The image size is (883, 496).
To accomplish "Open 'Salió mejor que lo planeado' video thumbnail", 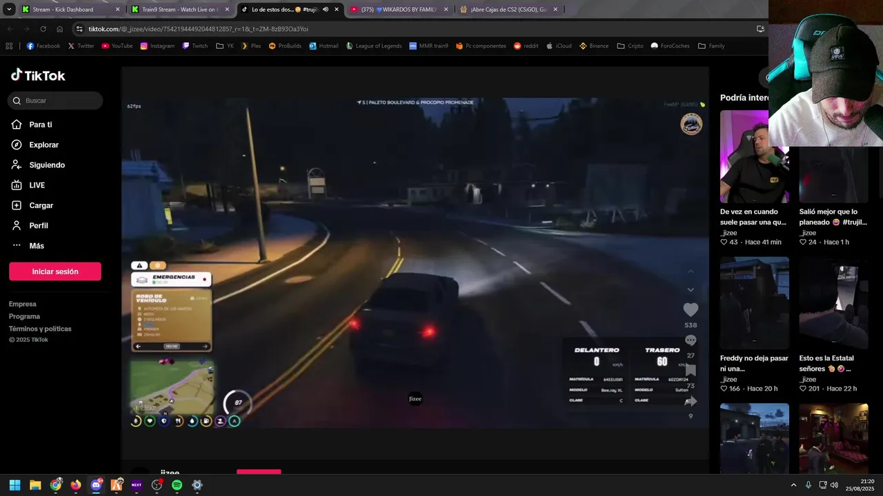I will (833, 174).
